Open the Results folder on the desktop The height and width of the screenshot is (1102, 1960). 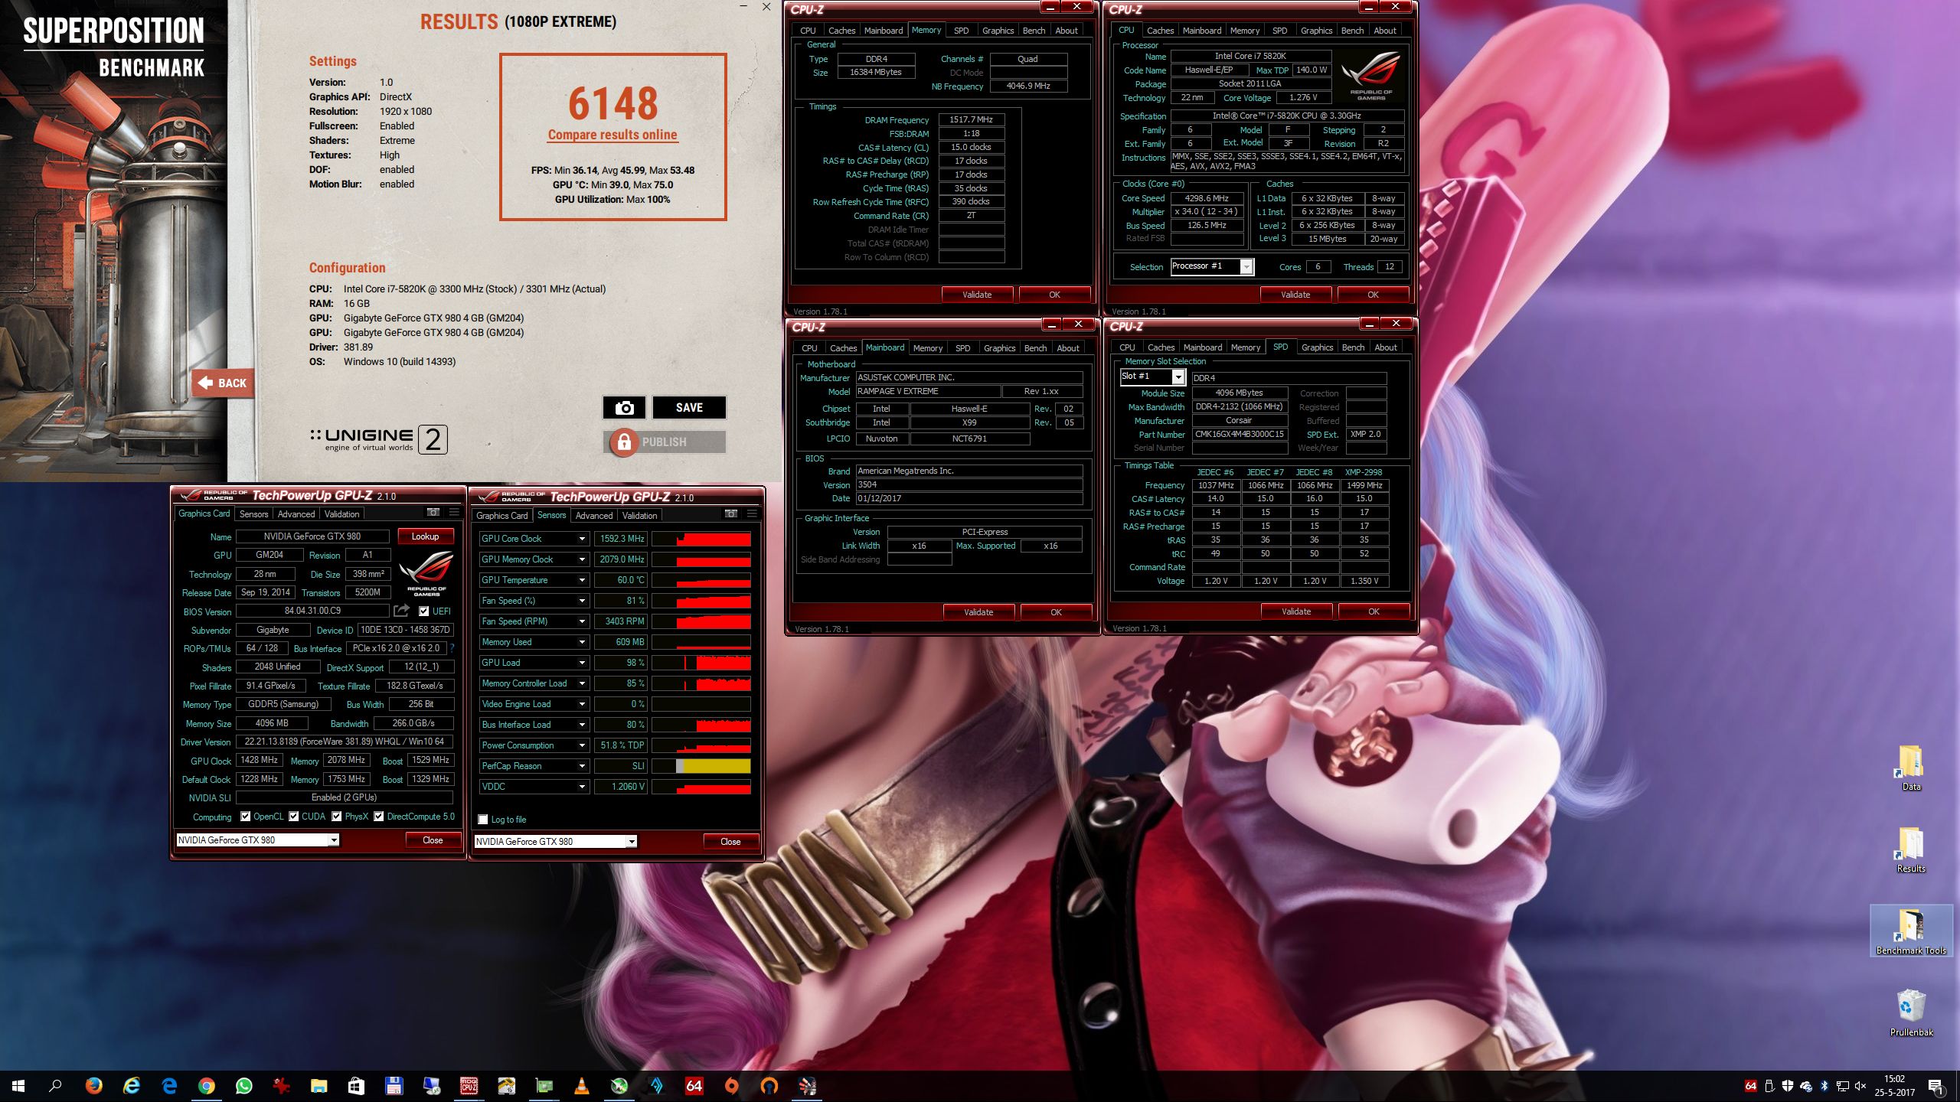1911,849
